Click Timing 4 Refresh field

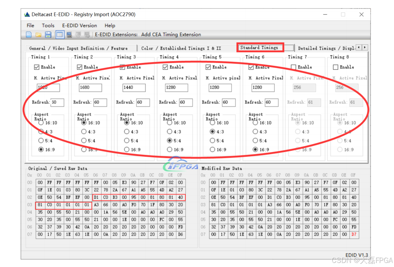[186, 102]
